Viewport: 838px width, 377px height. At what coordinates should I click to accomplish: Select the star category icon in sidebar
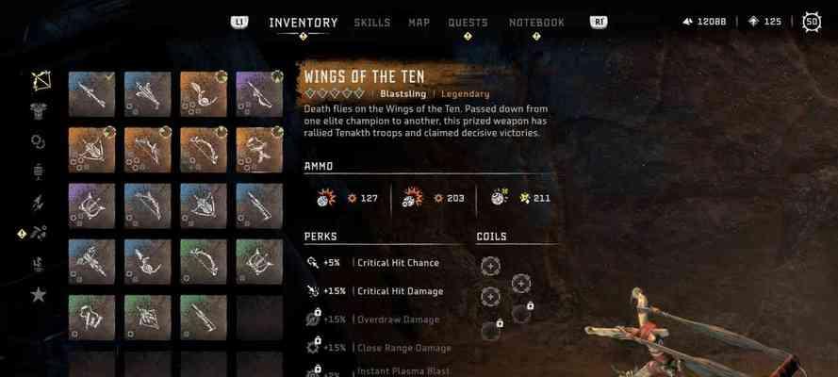39,294
